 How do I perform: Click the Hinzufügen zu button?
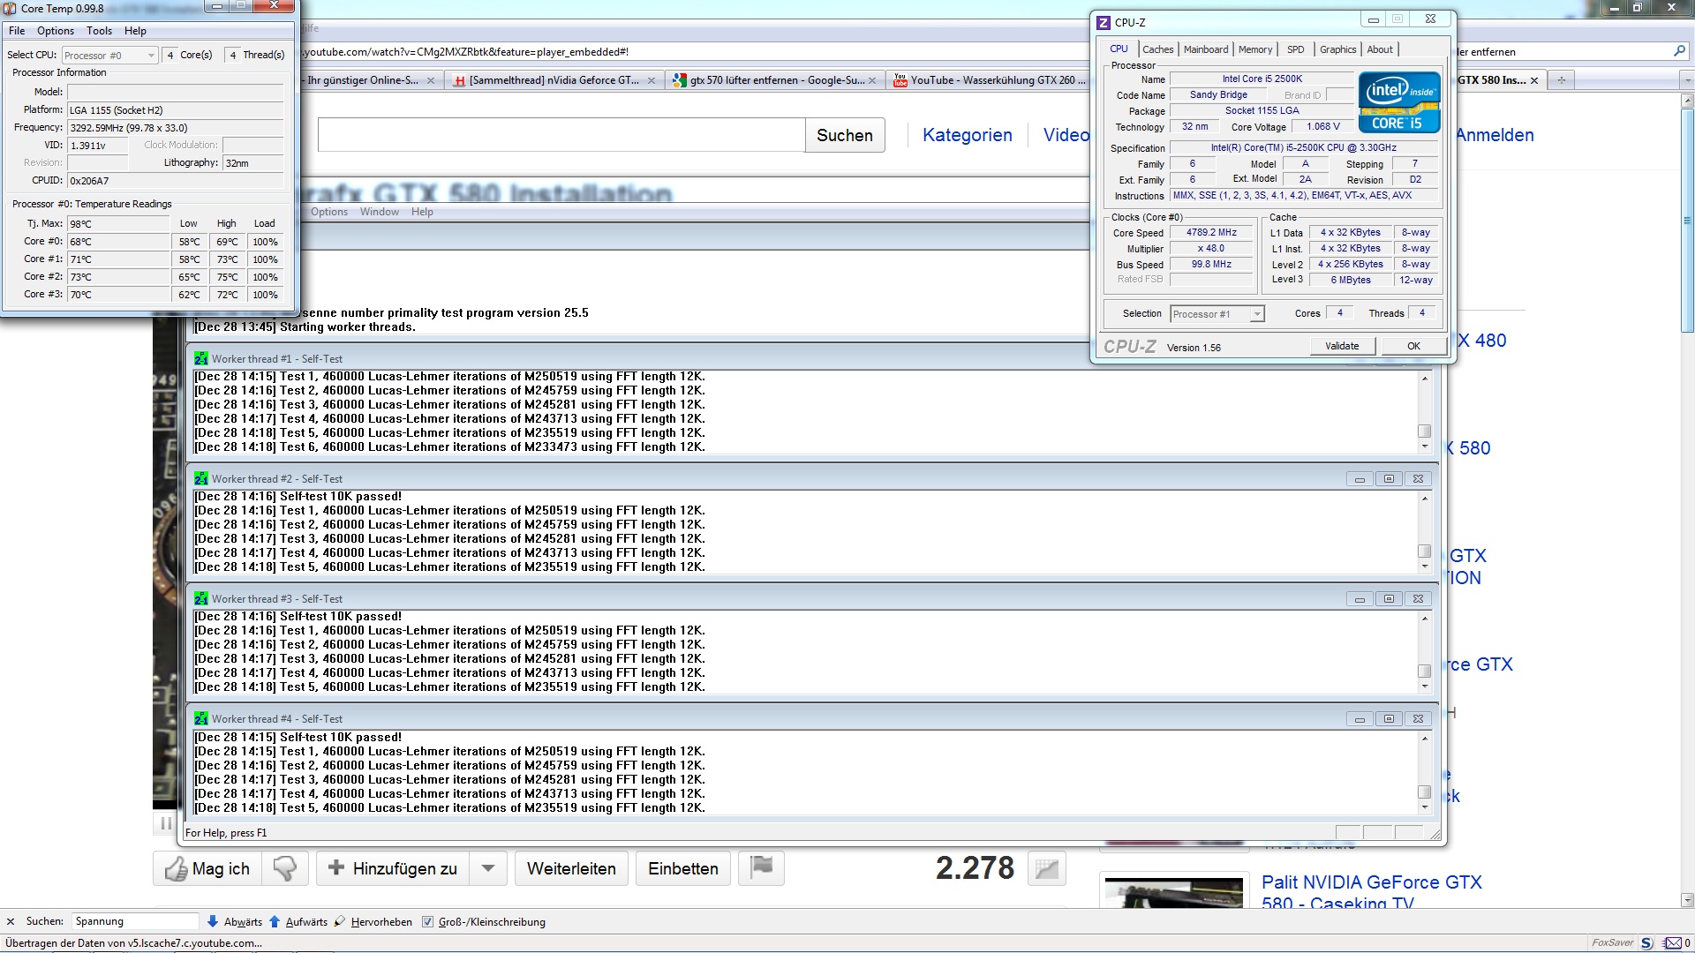[393, 868]
